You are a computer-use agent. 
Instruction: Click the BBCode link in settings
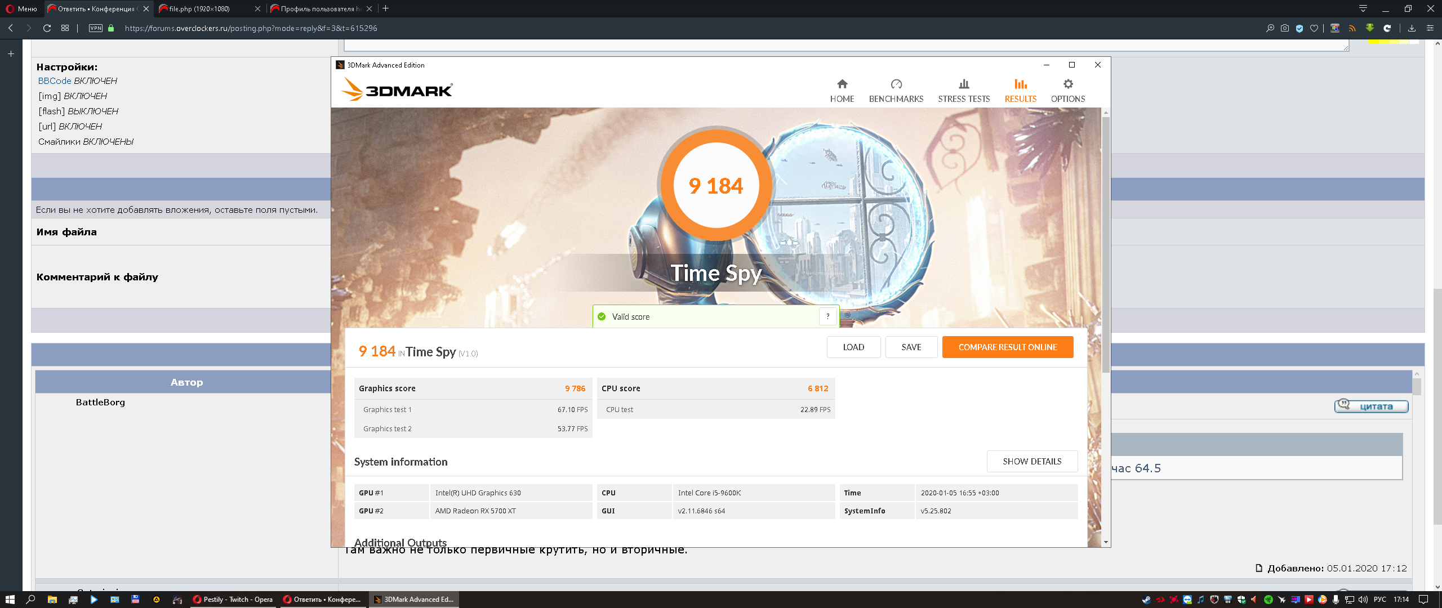[55, 81]
